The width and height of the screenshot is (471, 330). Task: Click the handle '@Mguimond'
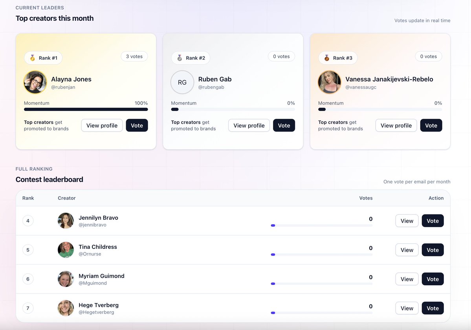93,283
